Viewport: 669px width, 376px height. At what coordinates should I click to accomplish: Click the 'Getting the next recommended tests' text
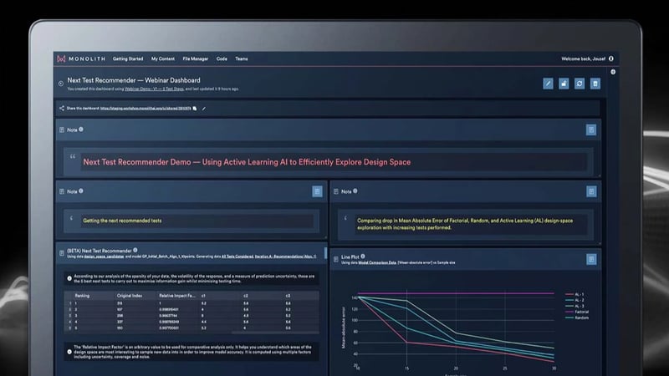(x=122, y=221)
